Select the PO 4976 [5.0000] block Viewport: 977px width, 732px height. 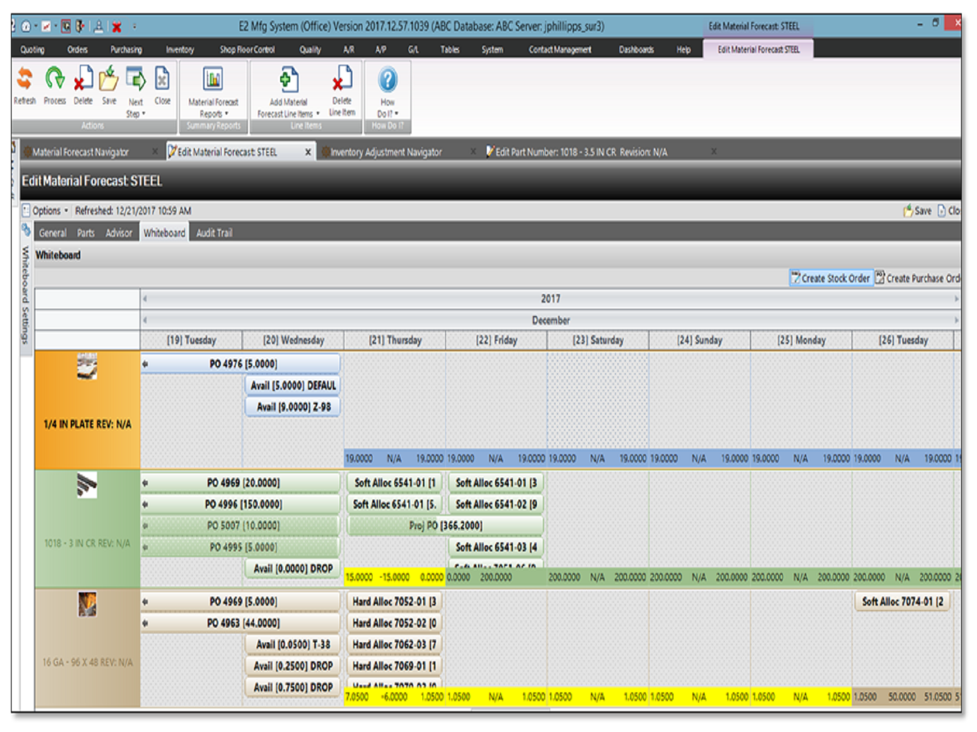241,364
